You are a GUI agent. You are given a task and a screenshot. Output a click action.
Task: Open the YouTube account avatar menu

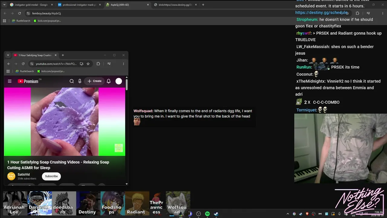pos(119,81)
